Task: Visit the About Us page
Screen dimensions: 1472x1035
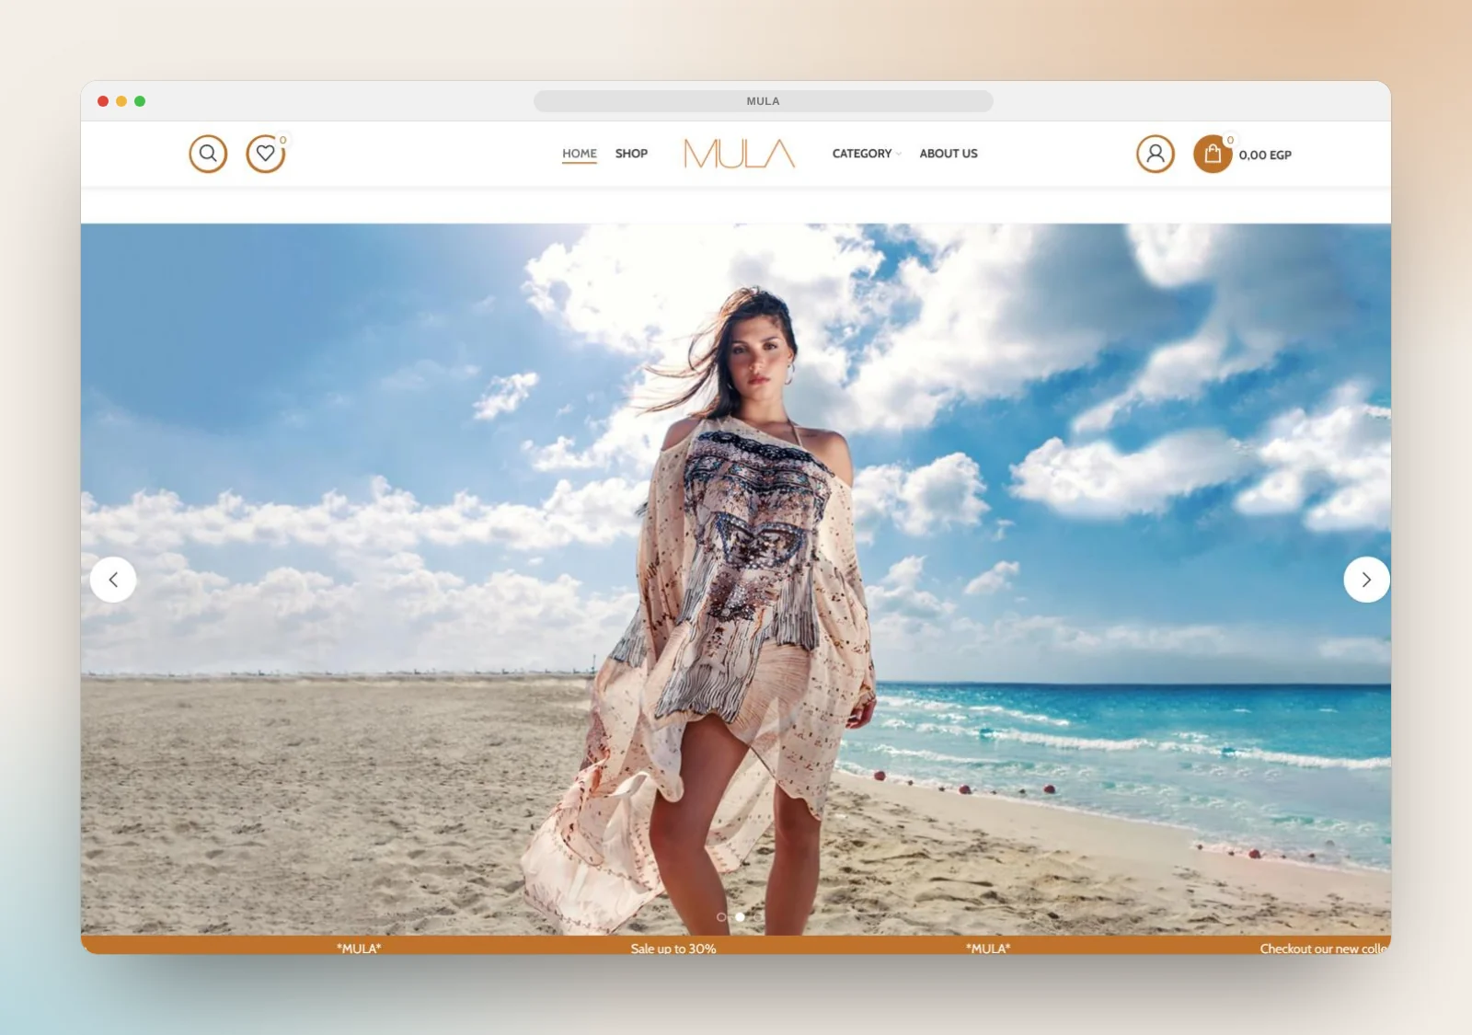Action: point(949,154)
